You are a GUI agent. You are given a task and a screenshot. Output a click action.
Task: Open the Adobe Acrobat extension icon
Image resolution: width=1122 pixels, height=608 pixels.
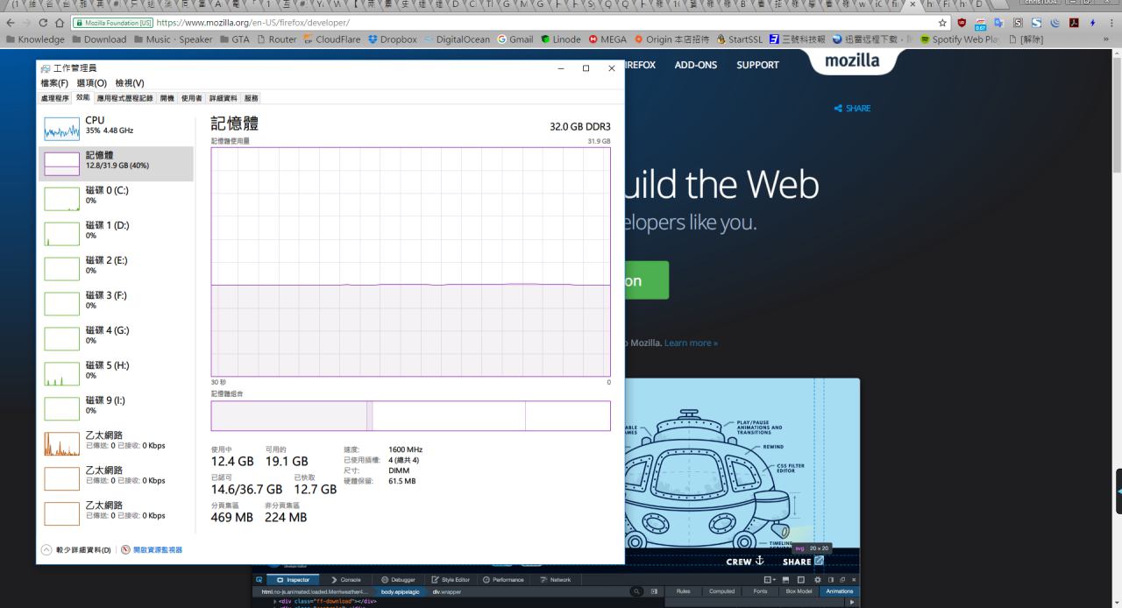[1074, 23]
